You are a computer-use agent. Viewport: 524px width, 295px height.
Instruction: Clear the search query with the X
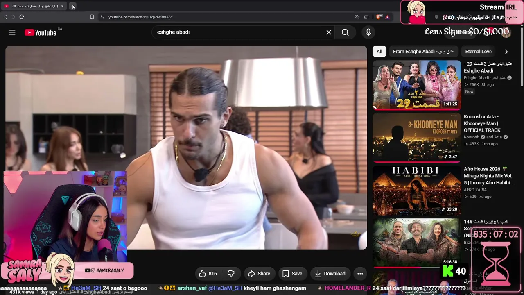[x=329, y=32]
